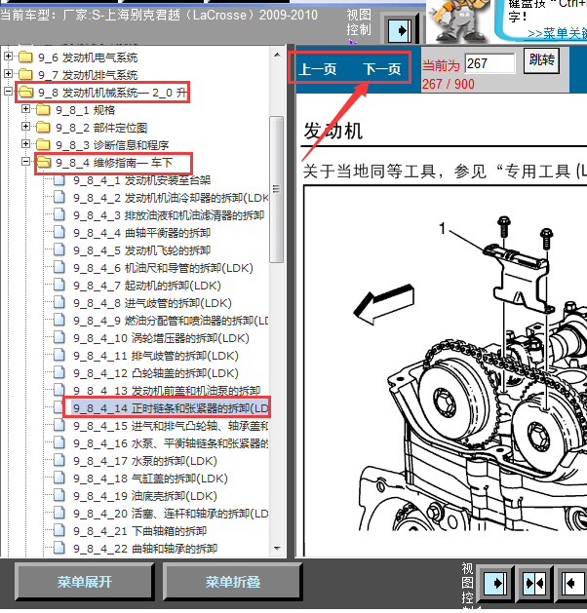Click the mechanic cartoon mascot image
This screenshot has height=613, width=587.
point(457,21)
